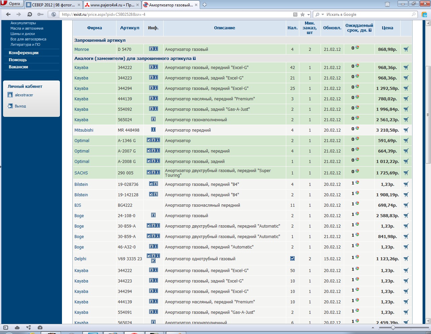This screenshot has height=334, width=431.
Task: Bookmark page with the star icon
Action: click(x=302, y=14)
